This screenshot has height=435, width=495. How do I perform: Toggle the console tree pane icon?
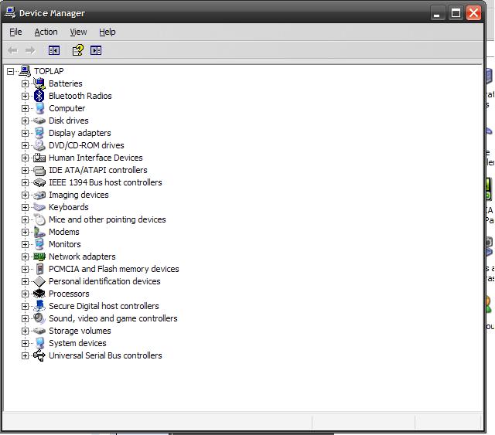(x=54, y=50)
